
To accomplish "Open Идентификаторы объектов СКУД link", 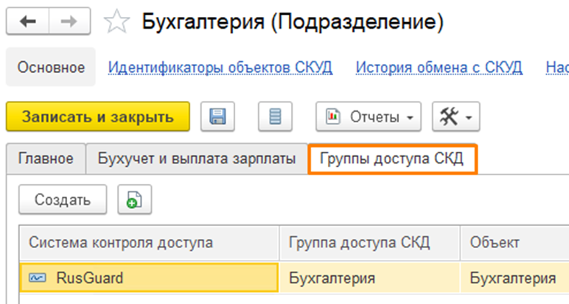I will [220, 68].
